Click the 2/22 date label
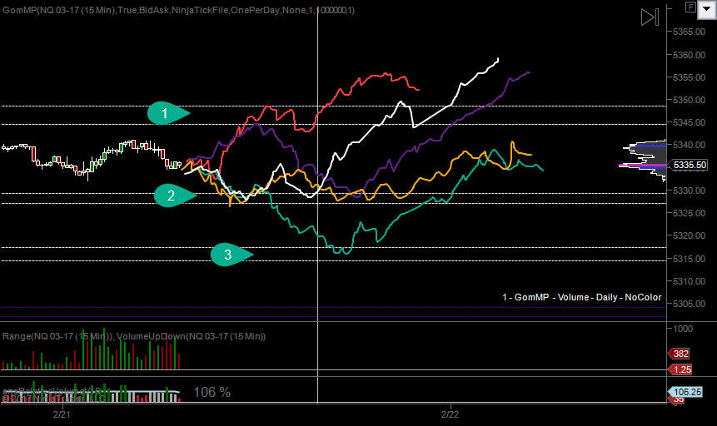 (450, 414)
